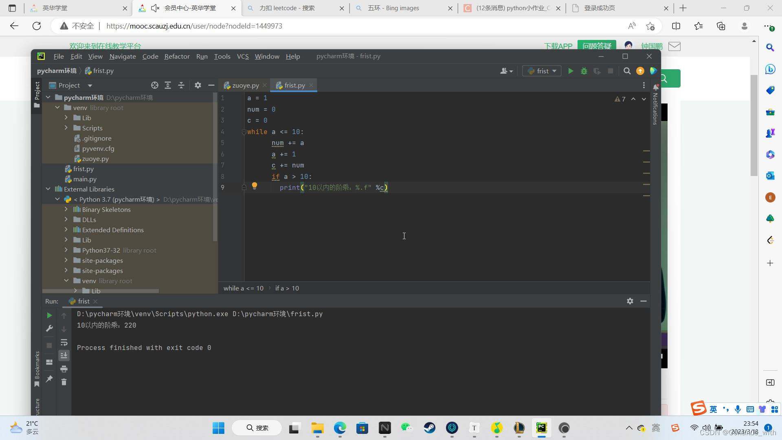This screenshot has width=782, height=440.
Task: Open Search Everywhere magnifier in PyCharm
Action: (x=627, y=71)
